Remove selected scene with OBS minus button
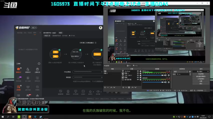 click(x=108, y=88)
